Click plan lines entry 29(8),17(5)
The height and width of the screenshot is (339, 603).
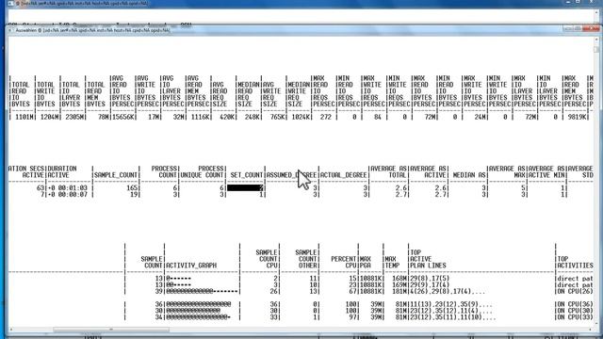point(430,279)
